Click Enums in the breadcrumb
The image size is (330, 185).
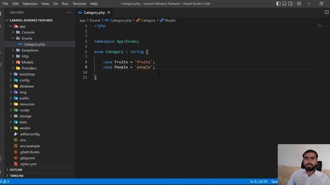click(x=95, y=21)
